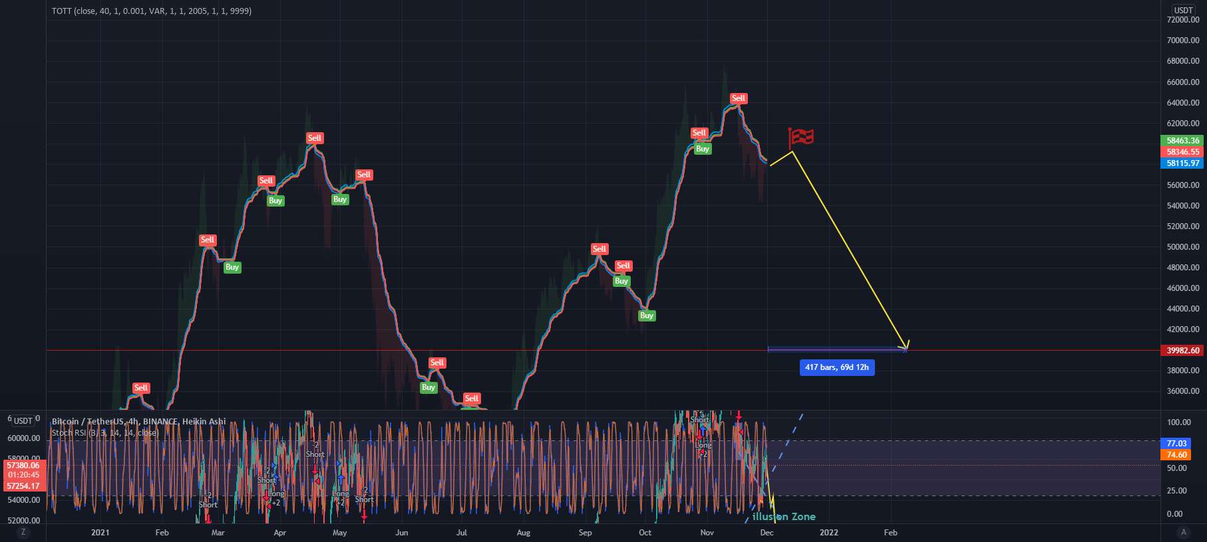Select Sell label in late February near 52000

point(208,240)
